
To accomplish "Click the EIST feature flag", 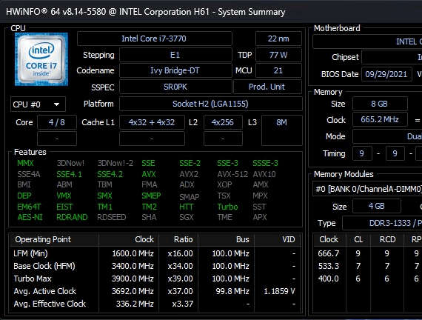I will [x=64, y=207].
